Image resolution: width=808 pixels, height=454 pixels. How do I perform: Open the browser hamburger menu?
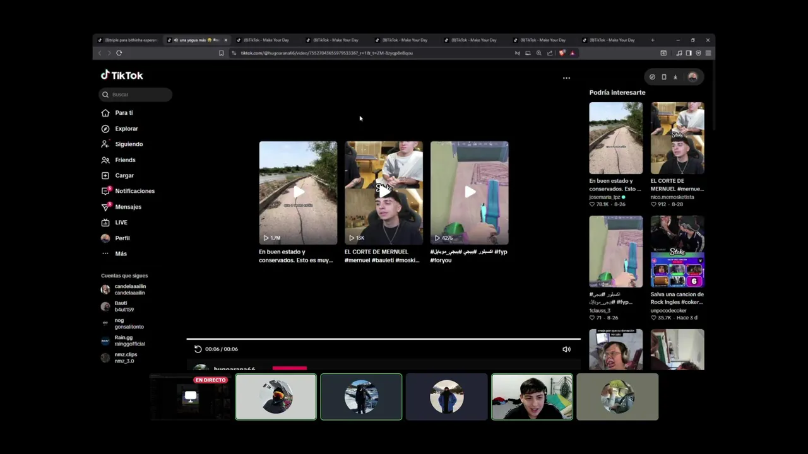(x=708, y=53)
